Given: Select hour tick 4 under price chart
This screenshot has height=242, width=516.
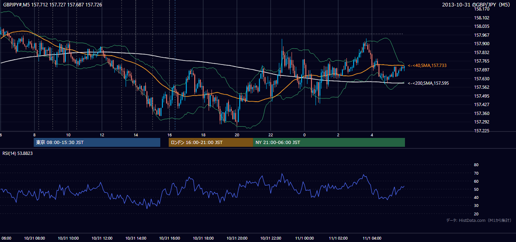Looking at the screenshot, I should click(372, 135).
